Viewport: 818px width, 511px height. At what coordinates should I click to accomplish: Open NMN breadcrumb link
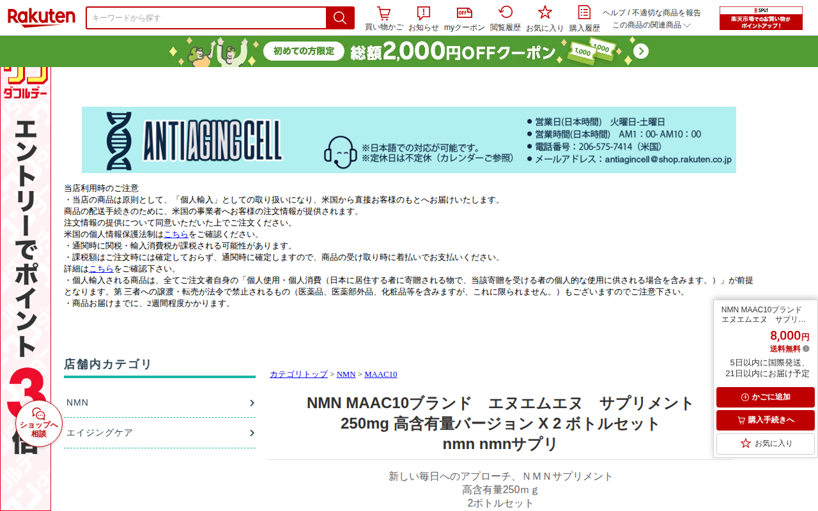click(346, 374)
